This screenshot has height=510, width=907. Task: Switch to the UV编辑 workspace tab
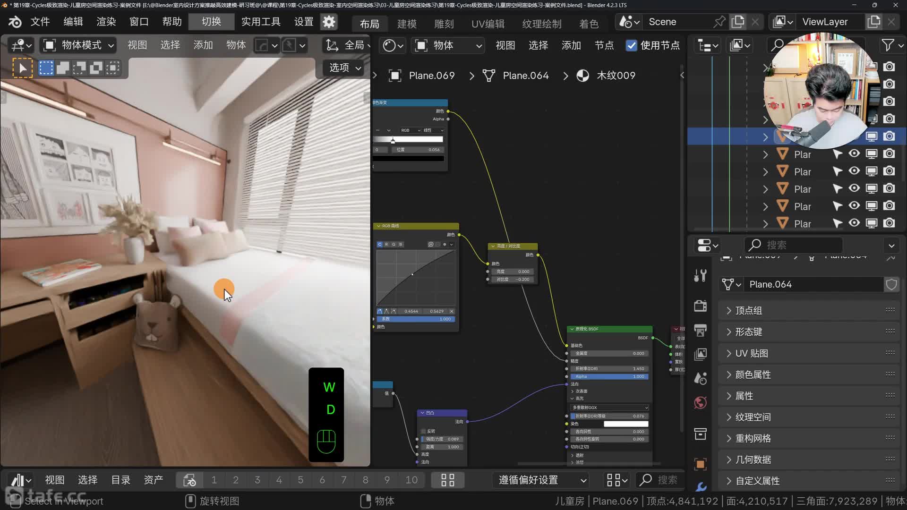(488, 24)
